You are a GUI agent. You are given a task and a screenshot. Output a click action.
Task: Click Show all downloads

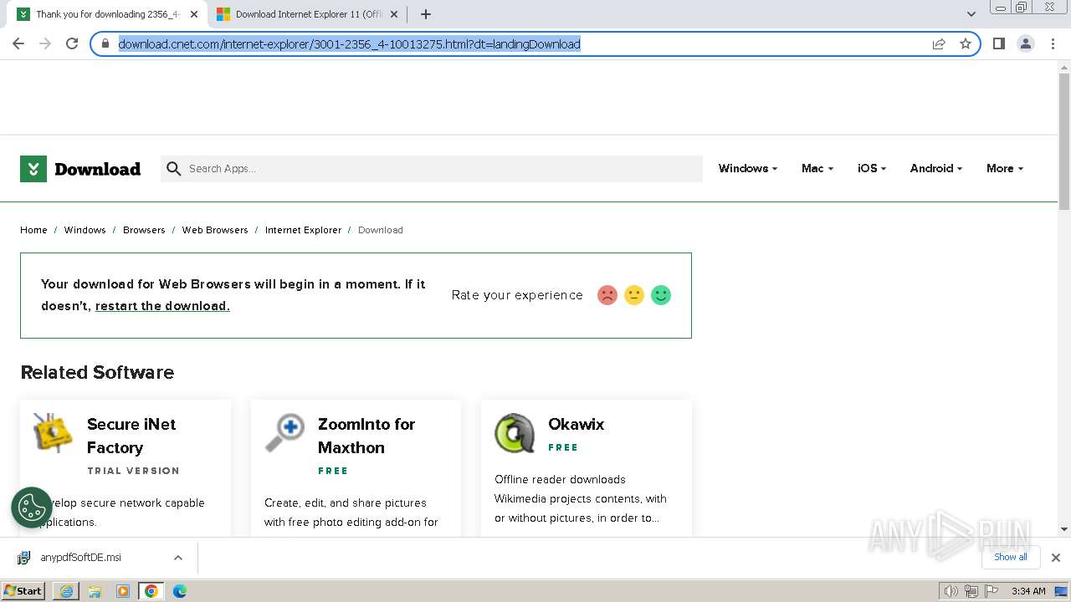pos(1011,557)
